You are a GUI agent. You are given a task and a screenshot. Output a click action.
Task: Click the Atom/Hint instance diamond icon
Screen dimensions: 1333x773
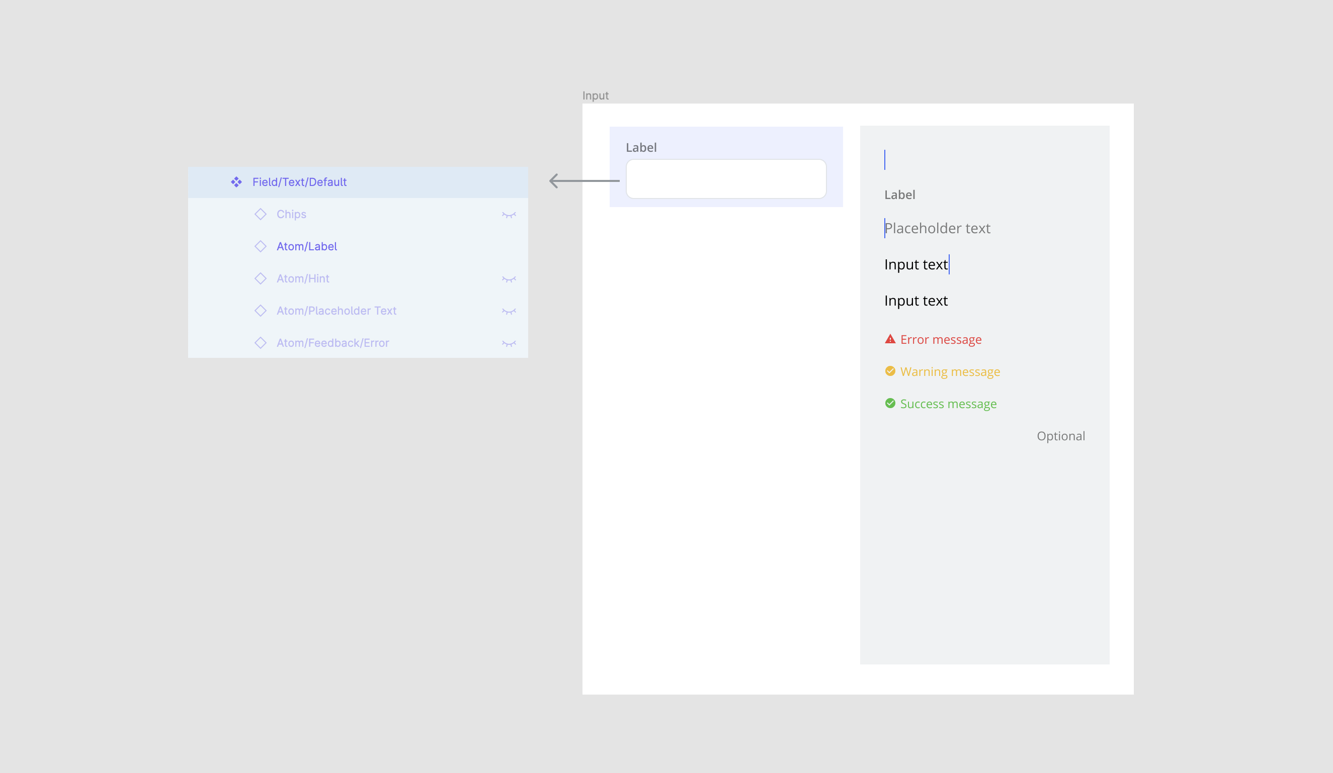point(261,278)
